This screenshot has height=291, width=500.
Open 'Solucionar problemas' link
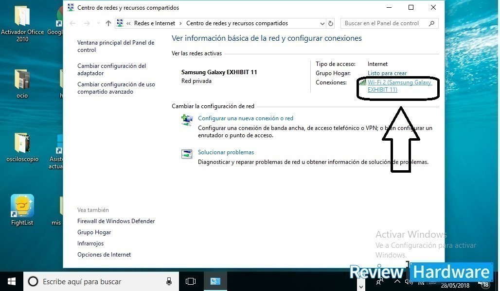(226, 152)
